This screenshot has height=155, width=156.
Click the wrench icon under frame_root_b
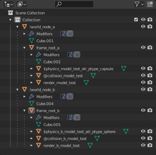tap(39, 117)
